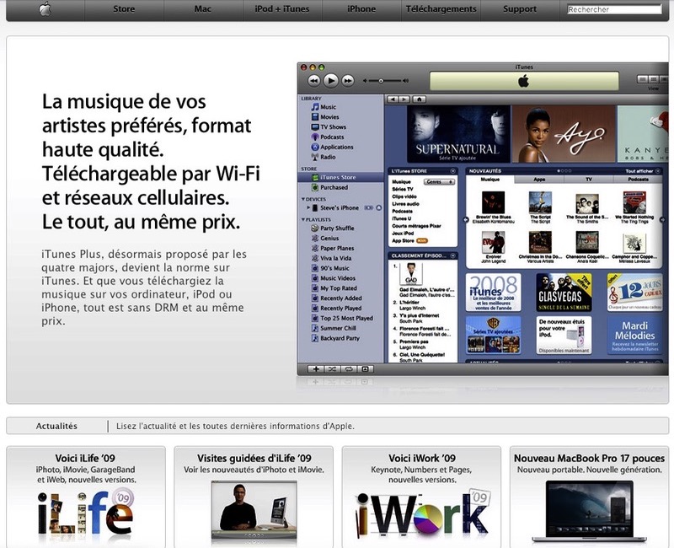Collapse the DEVICES section in the sidebar
This screenshot has height=548, width=674.
click(303, 199)
